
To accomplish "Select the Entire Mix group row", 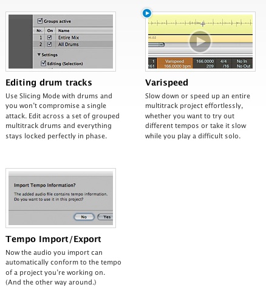I will click(73, 38).
